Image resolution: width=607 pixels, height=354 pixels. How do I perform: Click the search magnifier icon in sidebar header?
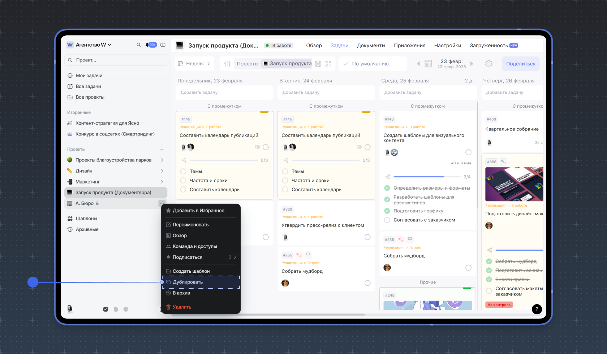[x=138, y=45]
